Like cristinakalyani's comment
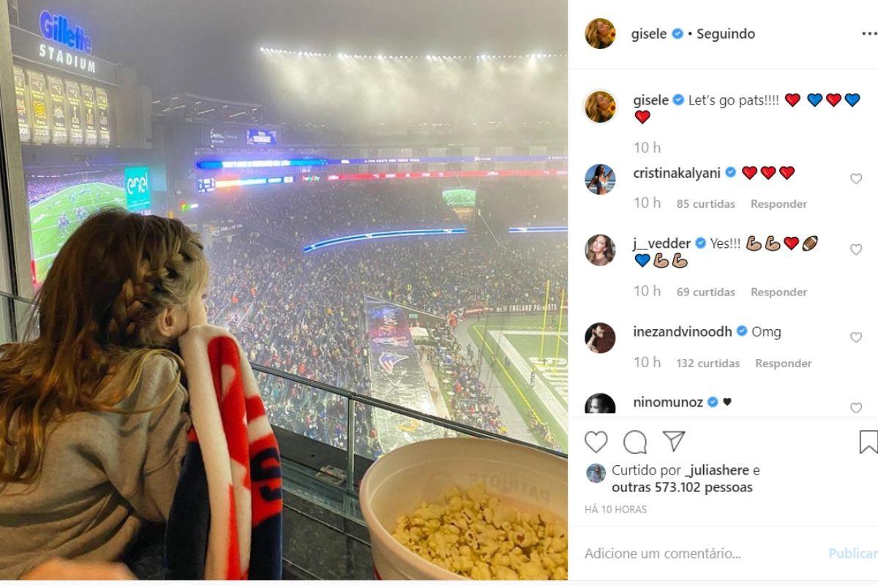 [x=856, y=179]
